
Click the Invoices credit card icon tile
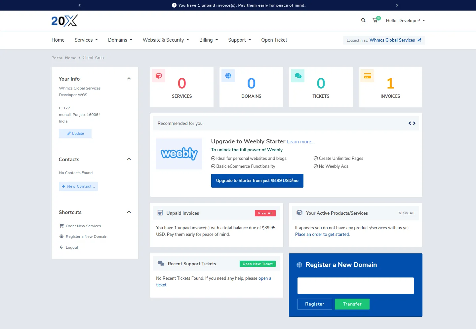click(x=367, y=76)
